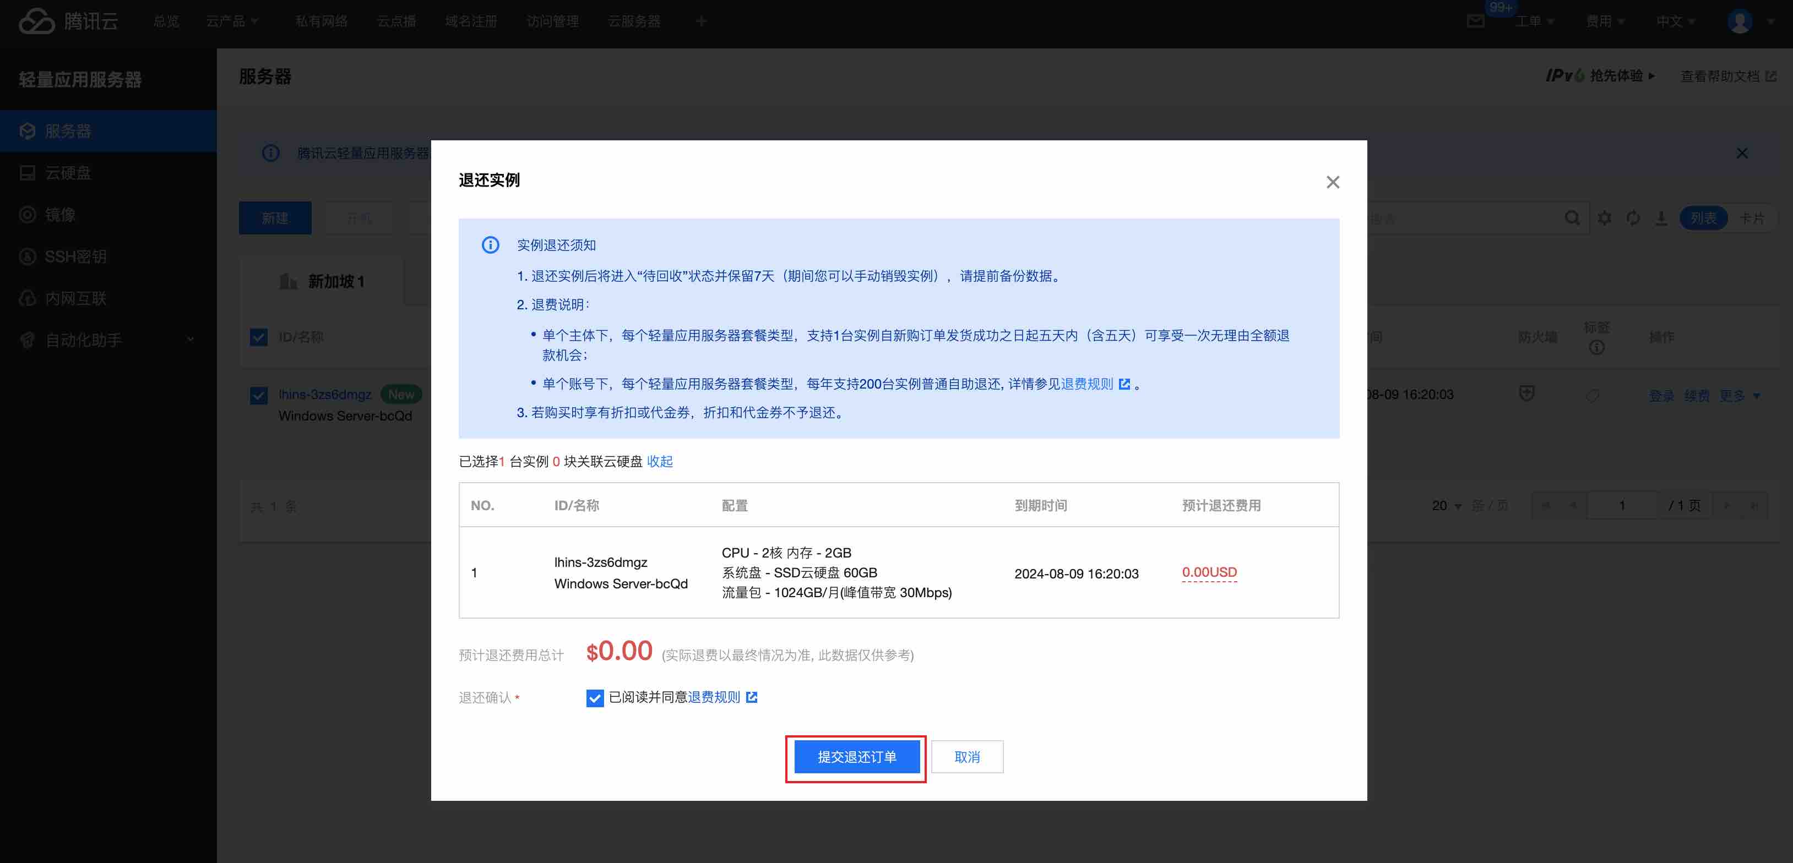This screenshot has width=1793, height=863.
Task: Open the 工单 dropdown
Action: 1534,21
